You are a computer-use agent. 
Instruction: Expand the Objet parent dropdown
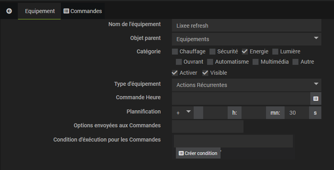pos(246,39)
